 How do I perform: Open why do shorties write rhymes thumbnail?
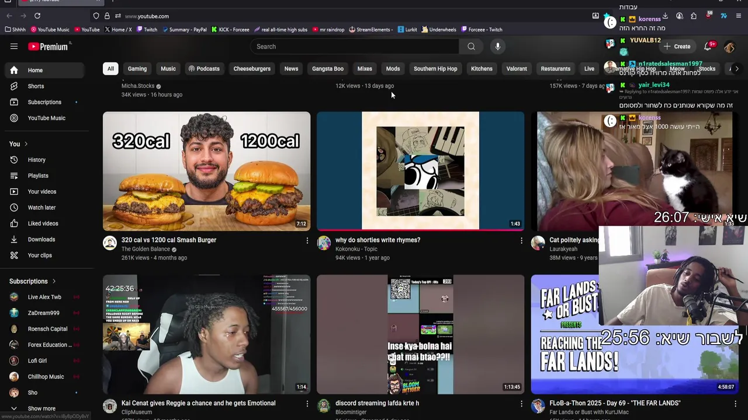tap(420, 171)
